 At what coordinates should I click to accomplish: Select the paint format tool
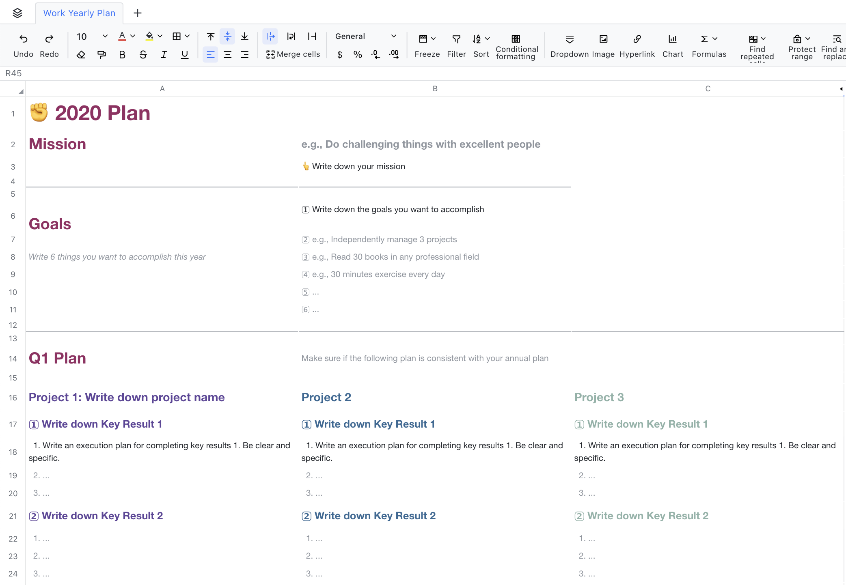(x=101, y=55)
